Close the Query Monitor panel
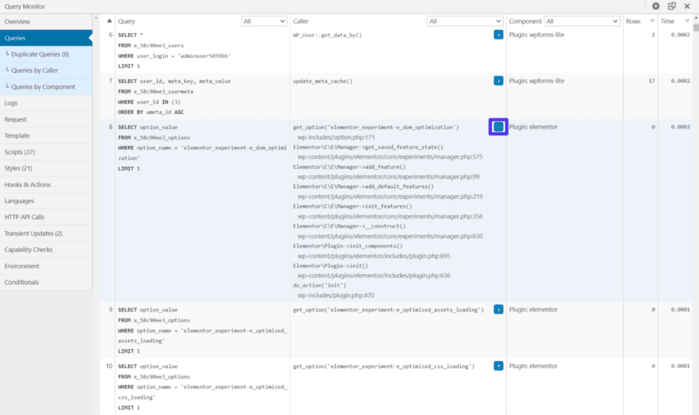The height and width of the screenshot is (415, 699). 686,6
